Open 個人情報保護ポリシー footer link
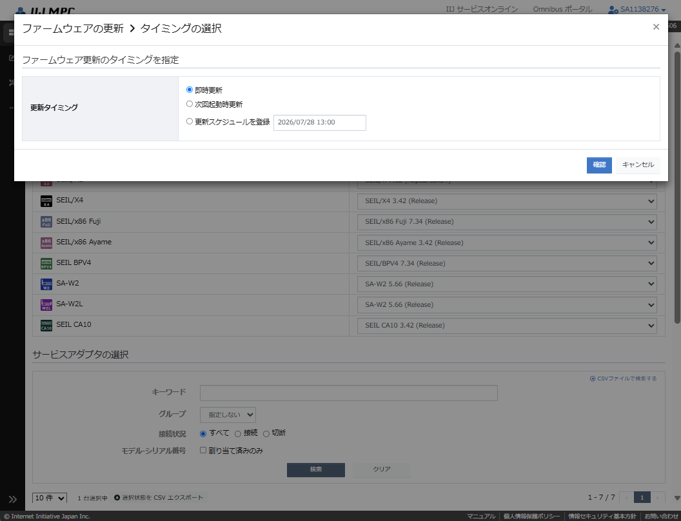Screen dimensions: 681x521 coord(531,516)
